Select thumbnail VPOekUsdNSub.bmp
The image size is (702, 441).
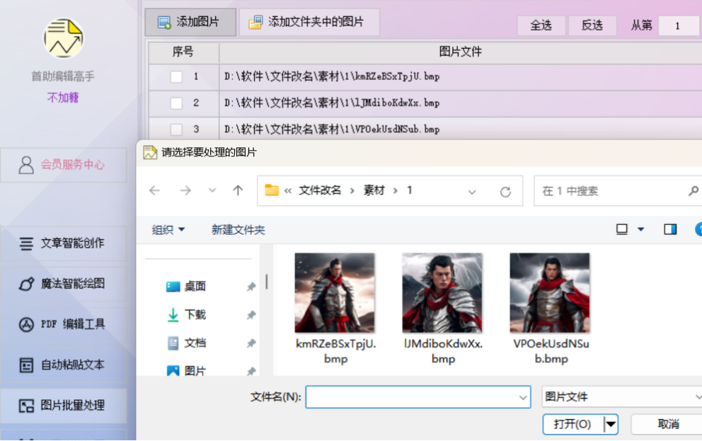click(x=550, y=309)
